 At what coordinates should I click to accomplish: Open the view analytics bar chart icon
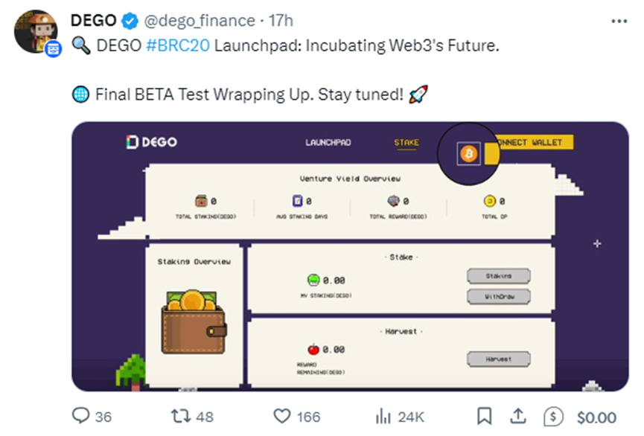383,415
